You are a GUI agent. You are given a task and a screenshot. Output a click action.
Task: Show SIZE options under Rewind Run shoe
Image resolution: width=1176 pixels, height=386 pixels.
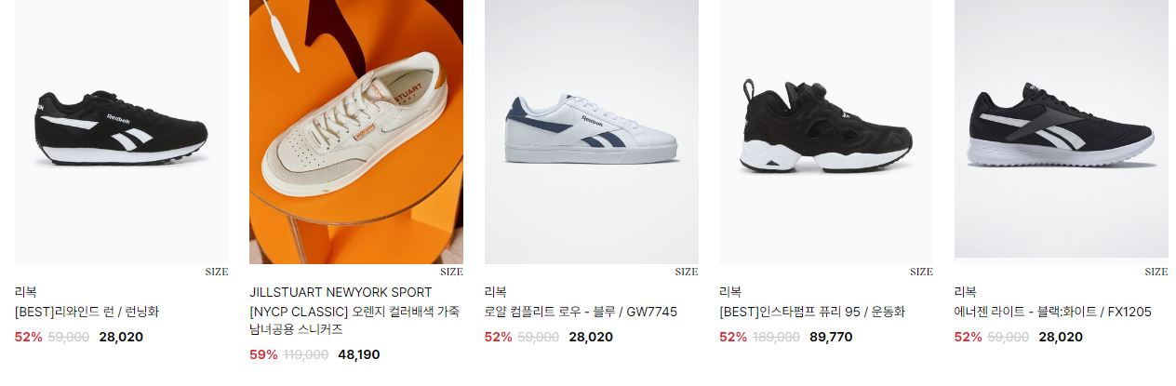[x=217, y=272]
